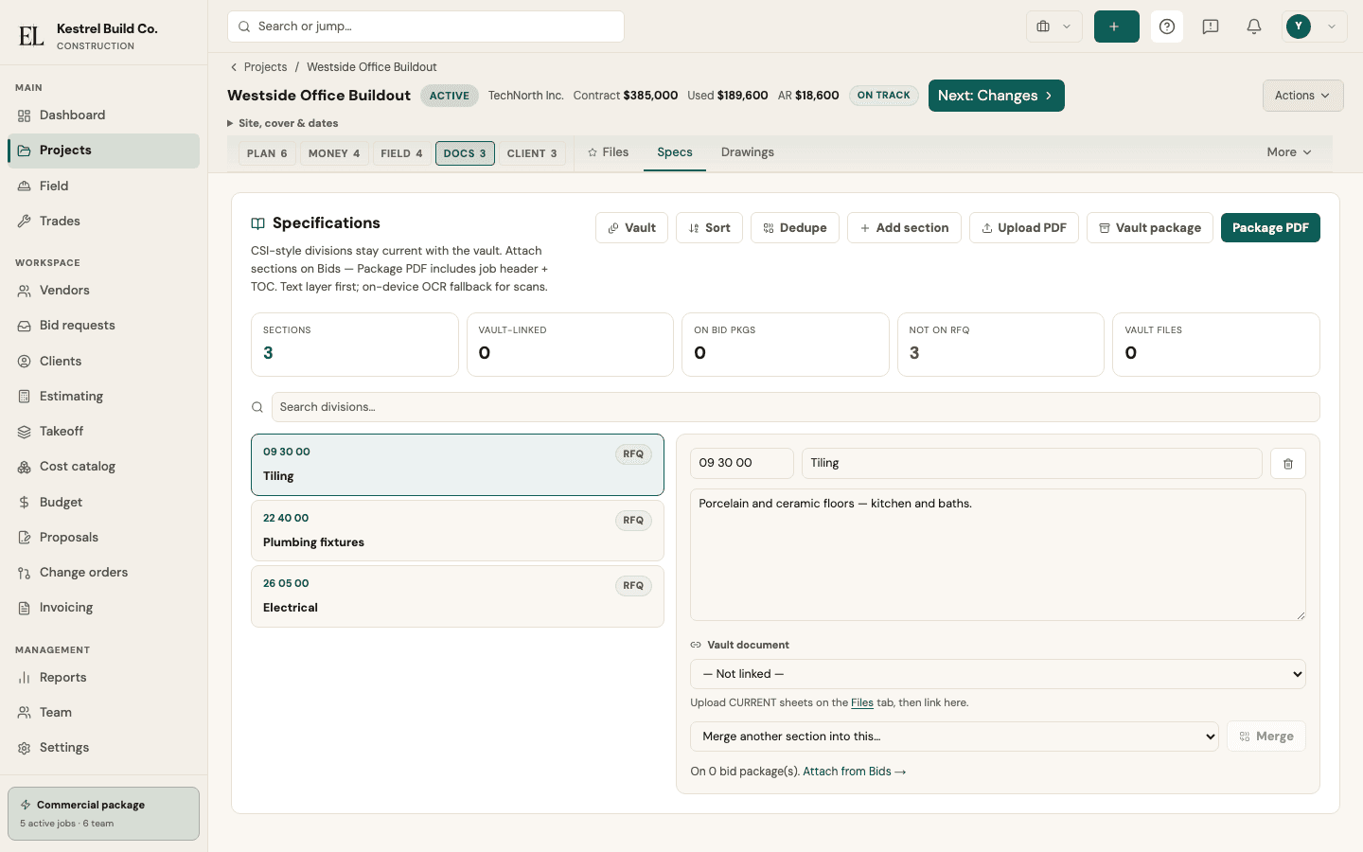1363x852 pixels.
Task: Open Cost catalog in the sidebar
Action: 104,467
